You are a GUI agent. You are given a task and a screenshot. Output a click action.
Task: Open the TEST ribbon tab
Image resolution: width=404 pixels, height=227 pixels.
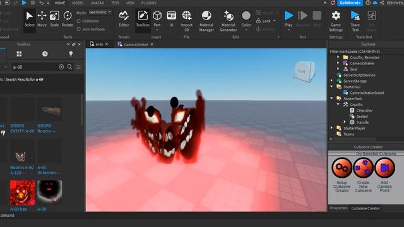click(x=115, y=3)
